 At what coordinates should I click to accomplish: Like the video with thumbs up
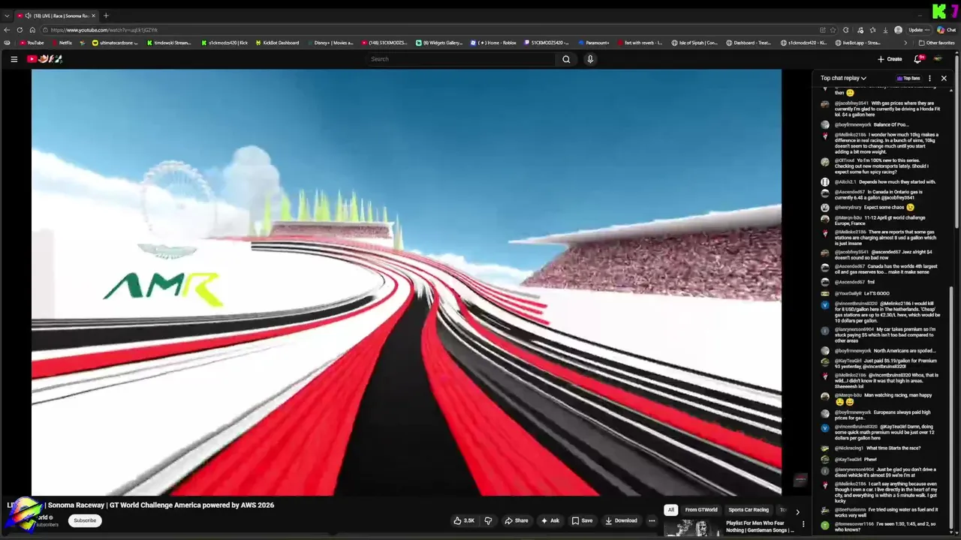pyautogui.click(x=464, y=520)
